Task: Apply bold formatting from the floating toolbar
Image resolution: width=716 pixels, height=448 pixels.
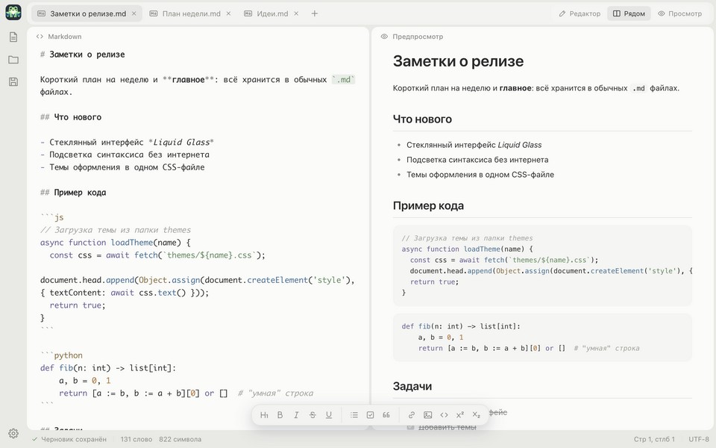Action: tap(280, 415)
